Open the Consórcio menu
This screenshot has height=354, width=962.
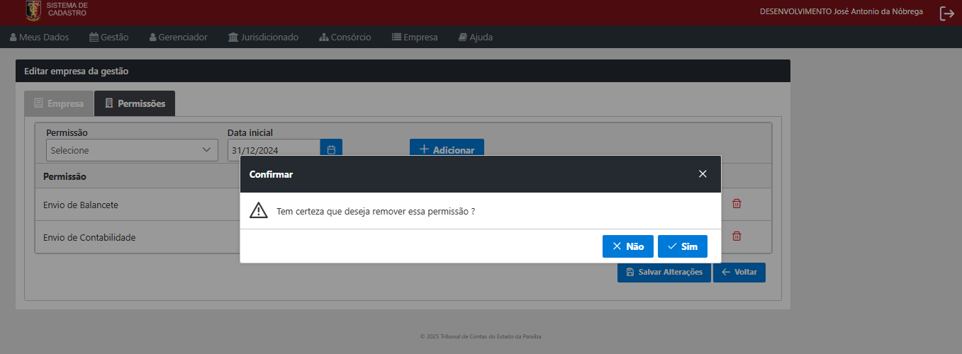[x=345, y=37]
